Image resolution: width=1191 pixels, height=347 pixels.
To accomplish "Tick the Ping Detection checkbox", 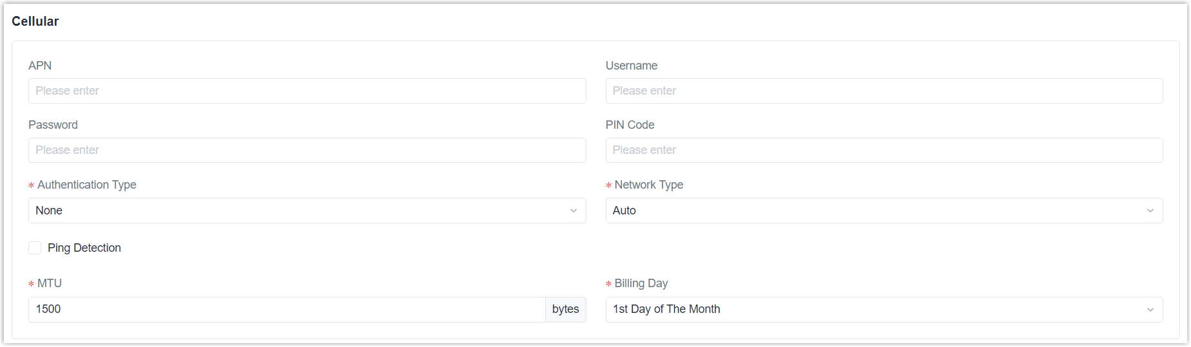I will pyautogui.click(x=35, y=248).
